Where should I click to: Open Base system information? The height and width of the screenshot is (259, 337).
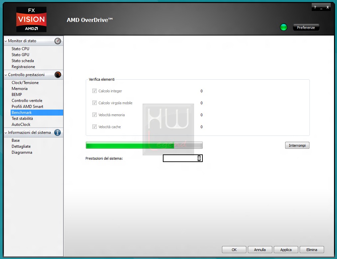(x=16, y=140)
